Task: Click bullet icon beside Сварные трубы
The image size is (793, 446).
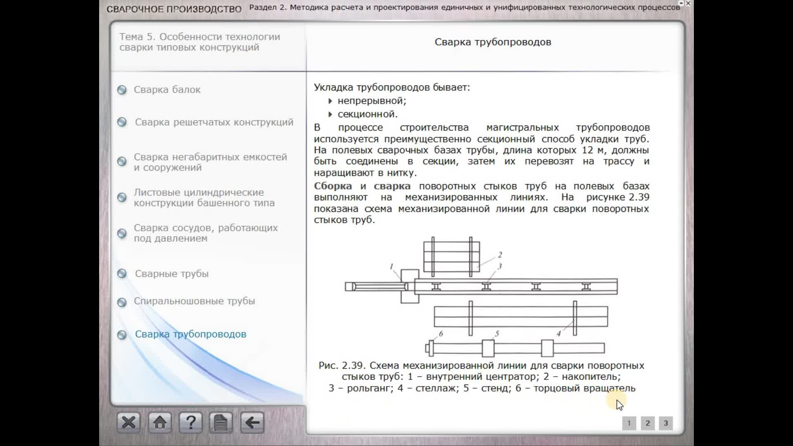Action: click(x=122, y=273)
